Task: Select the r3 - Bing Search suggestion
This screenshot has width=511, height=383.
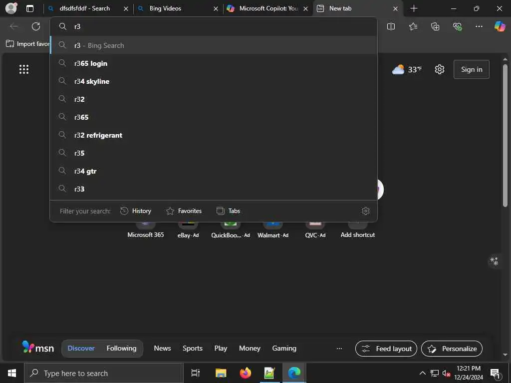Action: coord(214,45)
